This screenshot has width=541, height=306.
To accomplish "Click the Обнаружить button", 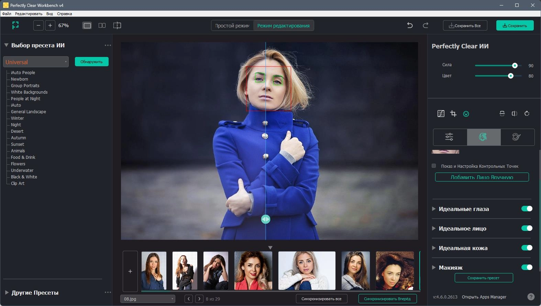I will (92, 62).
